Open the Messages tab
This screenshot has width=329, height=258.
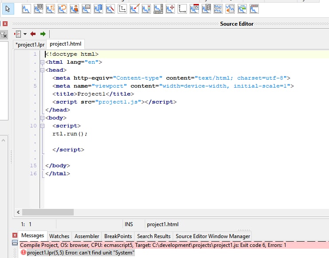coord(32,235)
